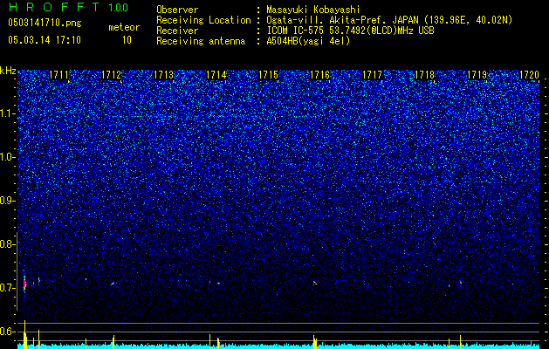549x349 pixels.
Task: Click the Receiving Location field label
Action: coord(203,20)
